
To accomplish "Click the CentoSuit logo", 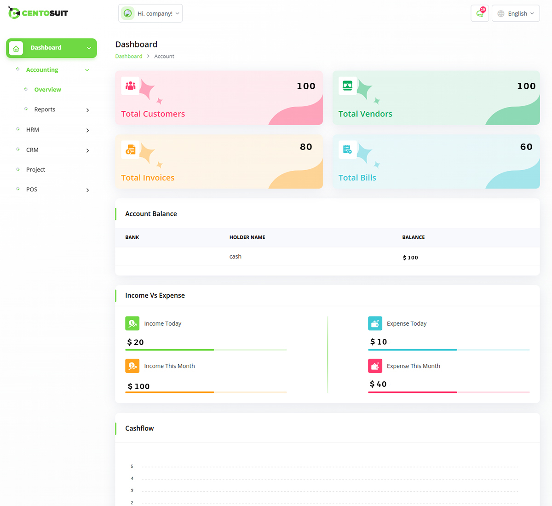I will 38,13.
